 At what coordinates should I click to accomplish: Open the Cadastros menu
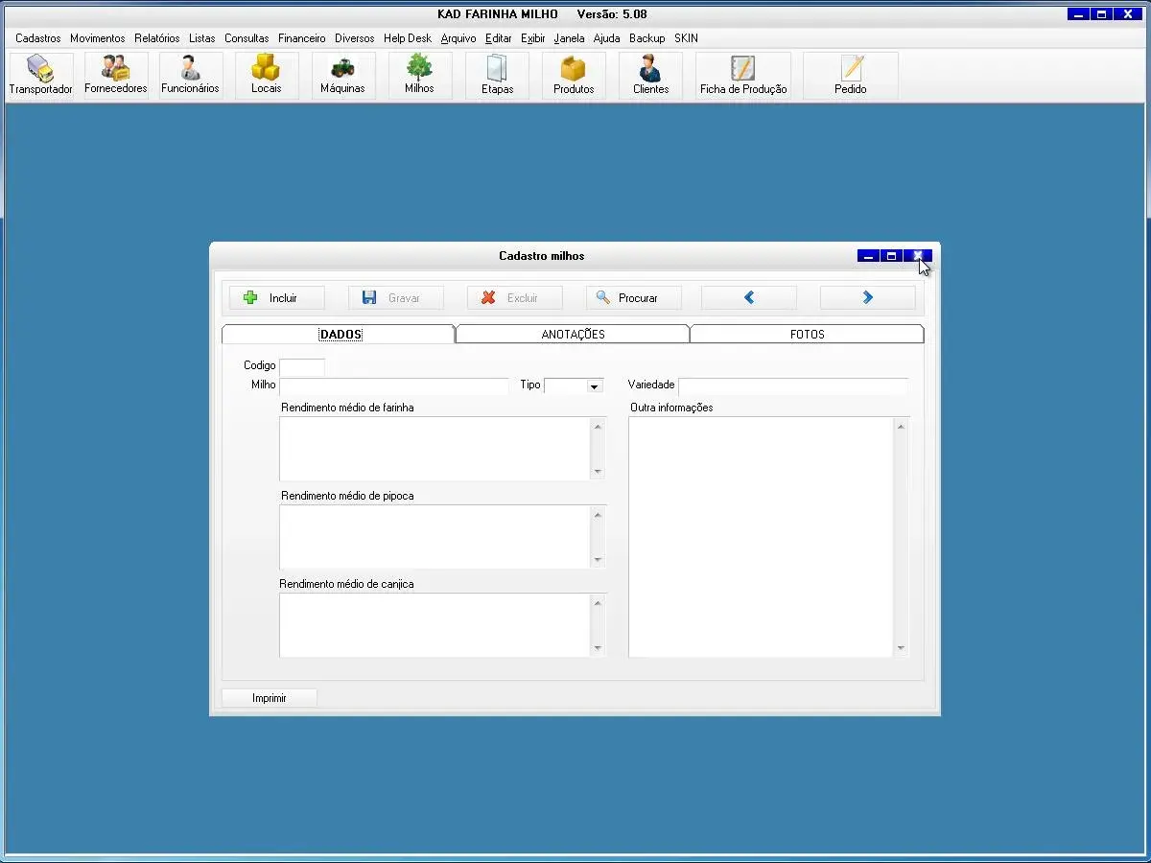click(x=38, y=38)
